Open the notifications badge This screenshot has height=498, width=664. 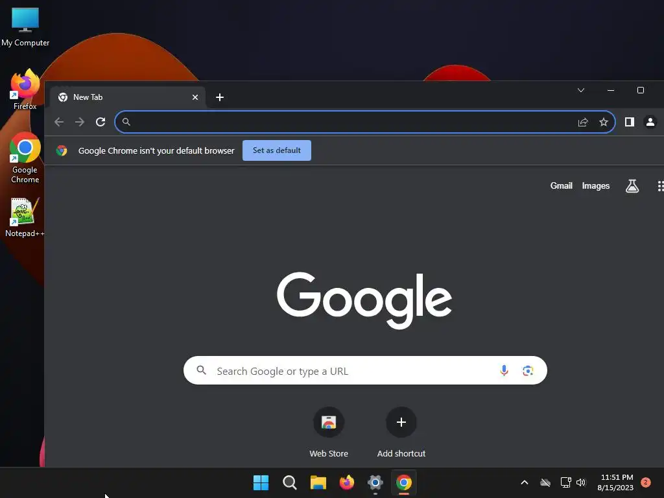(646, 482)
